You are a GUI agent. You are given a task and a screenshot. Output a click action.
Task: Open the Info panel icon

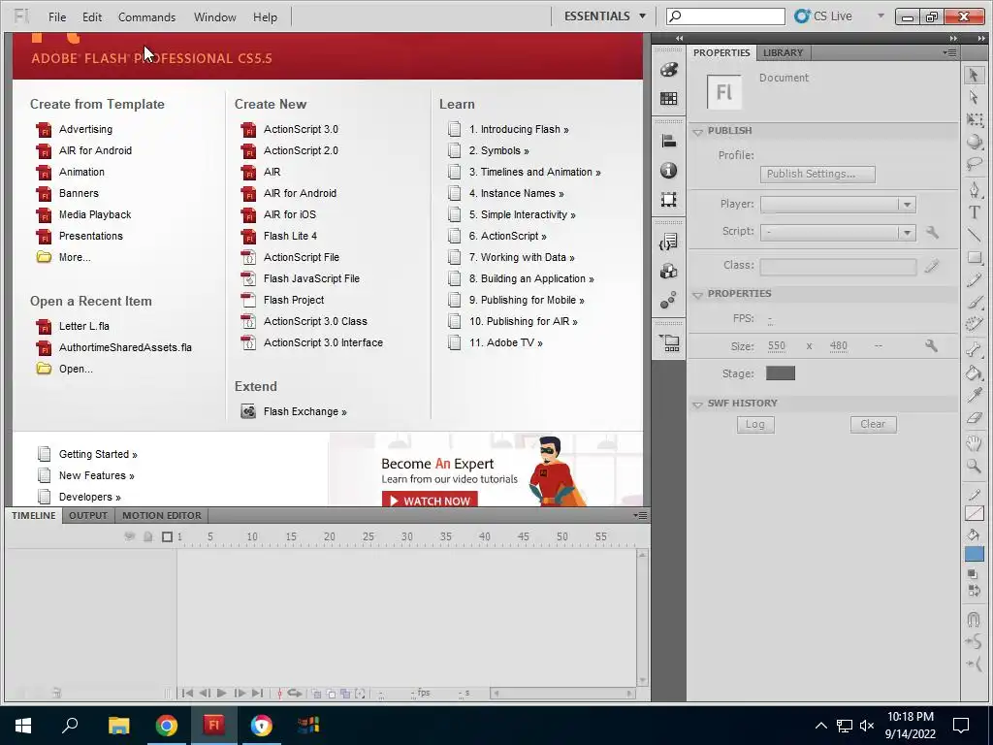669,171
